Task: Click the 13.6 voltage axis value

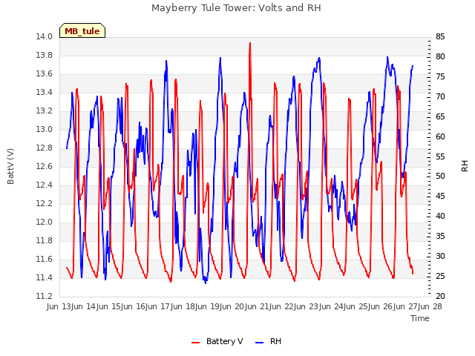Action: pyautogui.click(x=45, y=74)
